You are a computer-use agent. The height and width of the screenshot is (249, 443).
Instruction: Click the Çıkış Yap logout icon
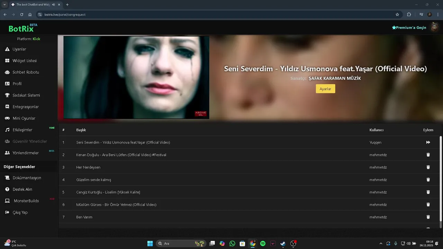pos(7,212)
